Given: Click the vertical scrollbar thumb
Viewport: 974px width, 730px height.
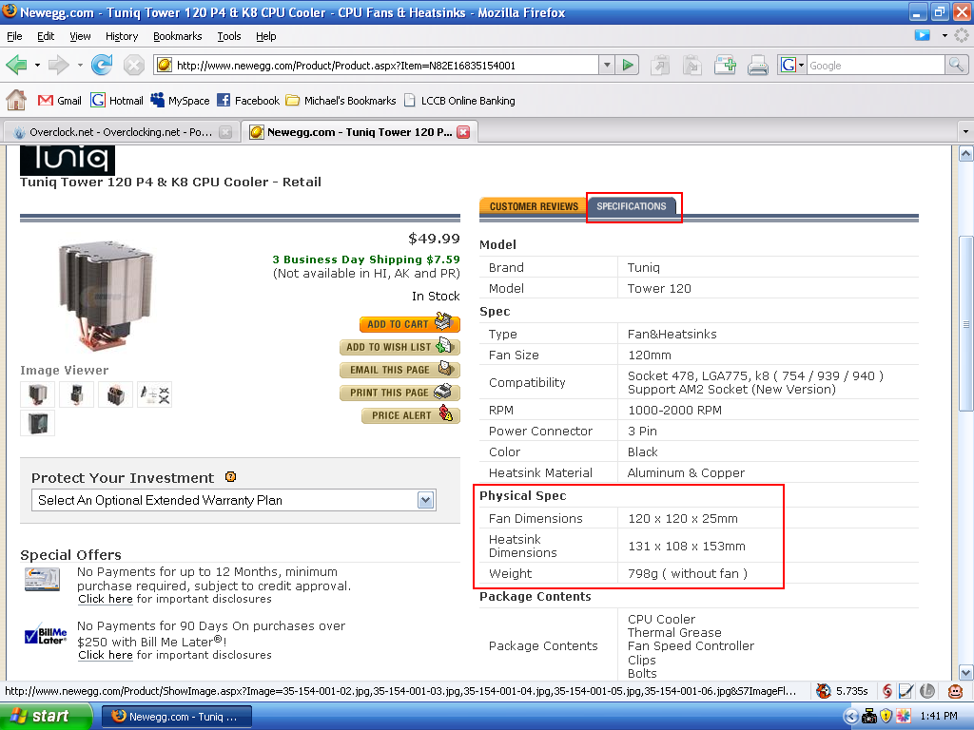Looking at the screenshot, I should [x=965, y=323].
